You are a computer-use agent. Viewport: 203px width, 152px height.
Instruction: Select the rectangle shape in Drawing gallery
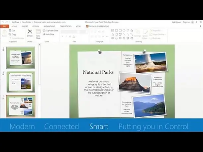[x=116, y=31]
